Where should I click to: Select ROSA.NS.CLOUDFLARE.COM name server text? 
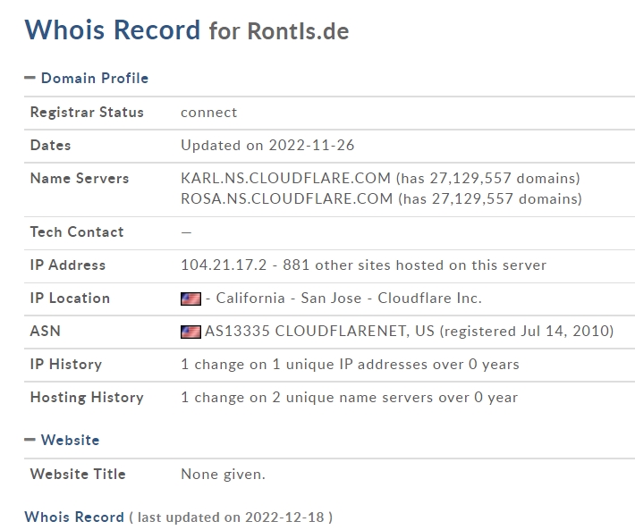click(287, 198)
